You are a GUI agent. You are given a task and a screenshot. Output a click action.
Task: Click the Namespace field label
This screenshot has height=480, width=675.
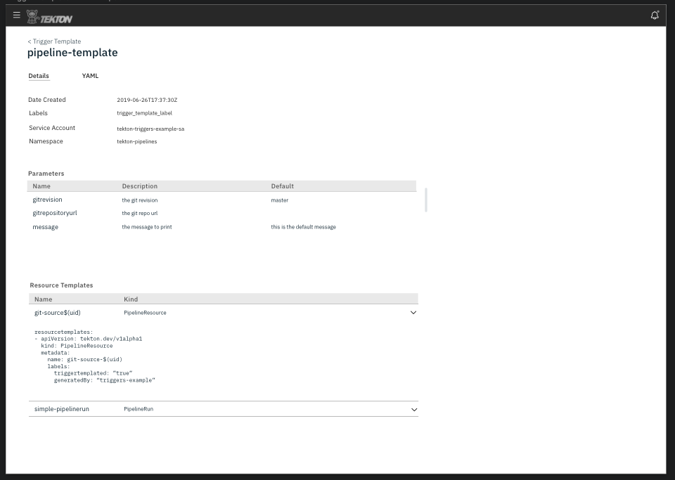[46, 141]
